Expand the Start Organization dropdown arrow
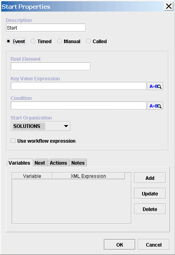The image size is (175, 255). (66, 126)
